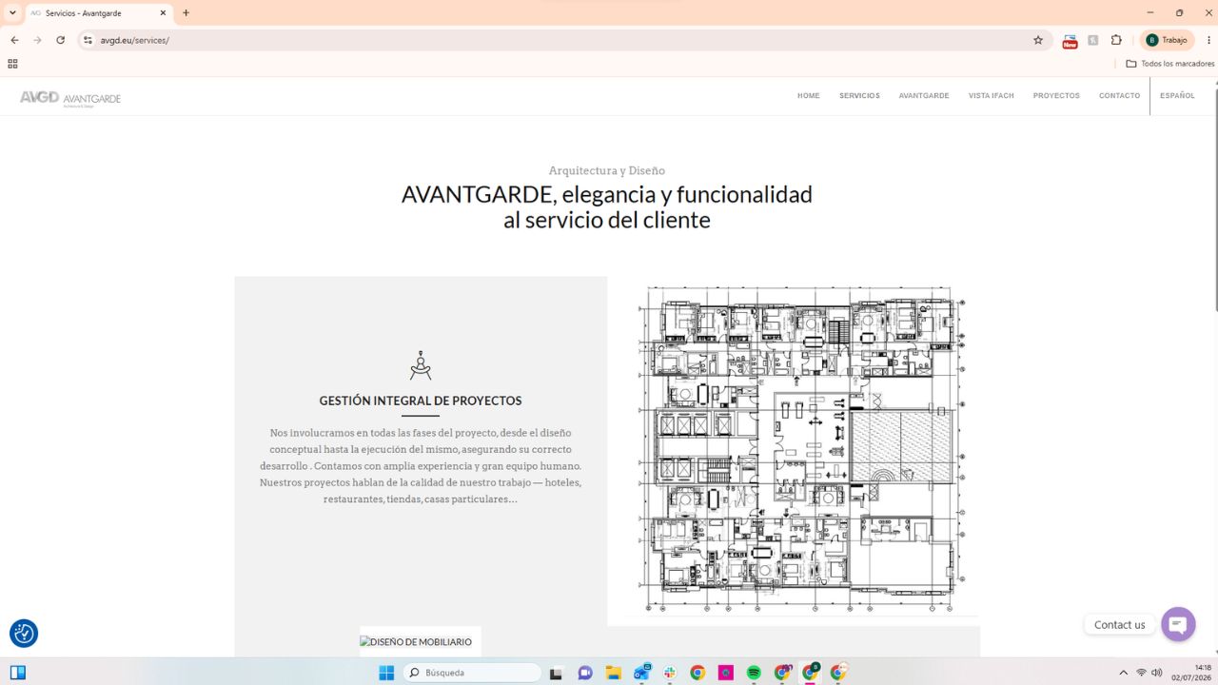Go back to the previous page
This screenshot has width=1218, height=685.
click(14, 40)
